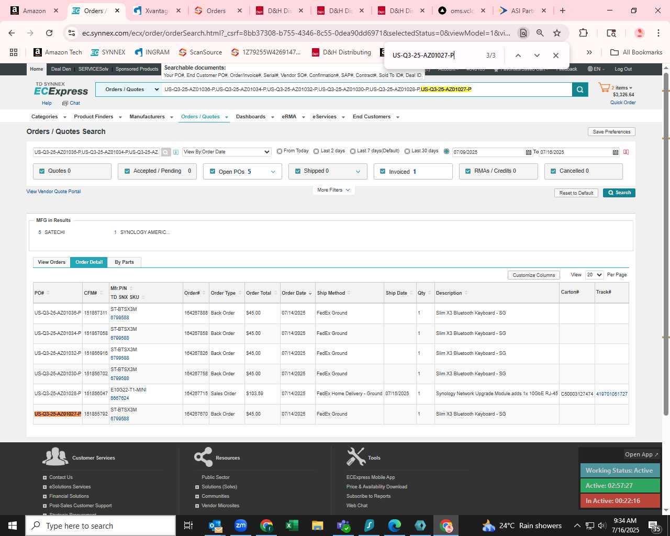Open a new browser tab
This screenshot has width=670, height=536.
click(563, 10)
